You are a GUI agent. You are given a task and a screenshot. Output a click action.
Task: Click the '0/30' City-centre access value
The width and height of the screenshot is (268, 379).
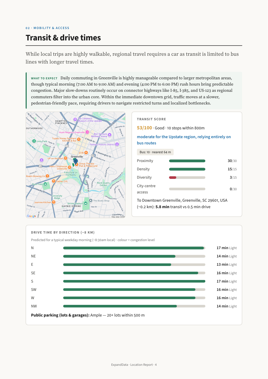(233, 189)
